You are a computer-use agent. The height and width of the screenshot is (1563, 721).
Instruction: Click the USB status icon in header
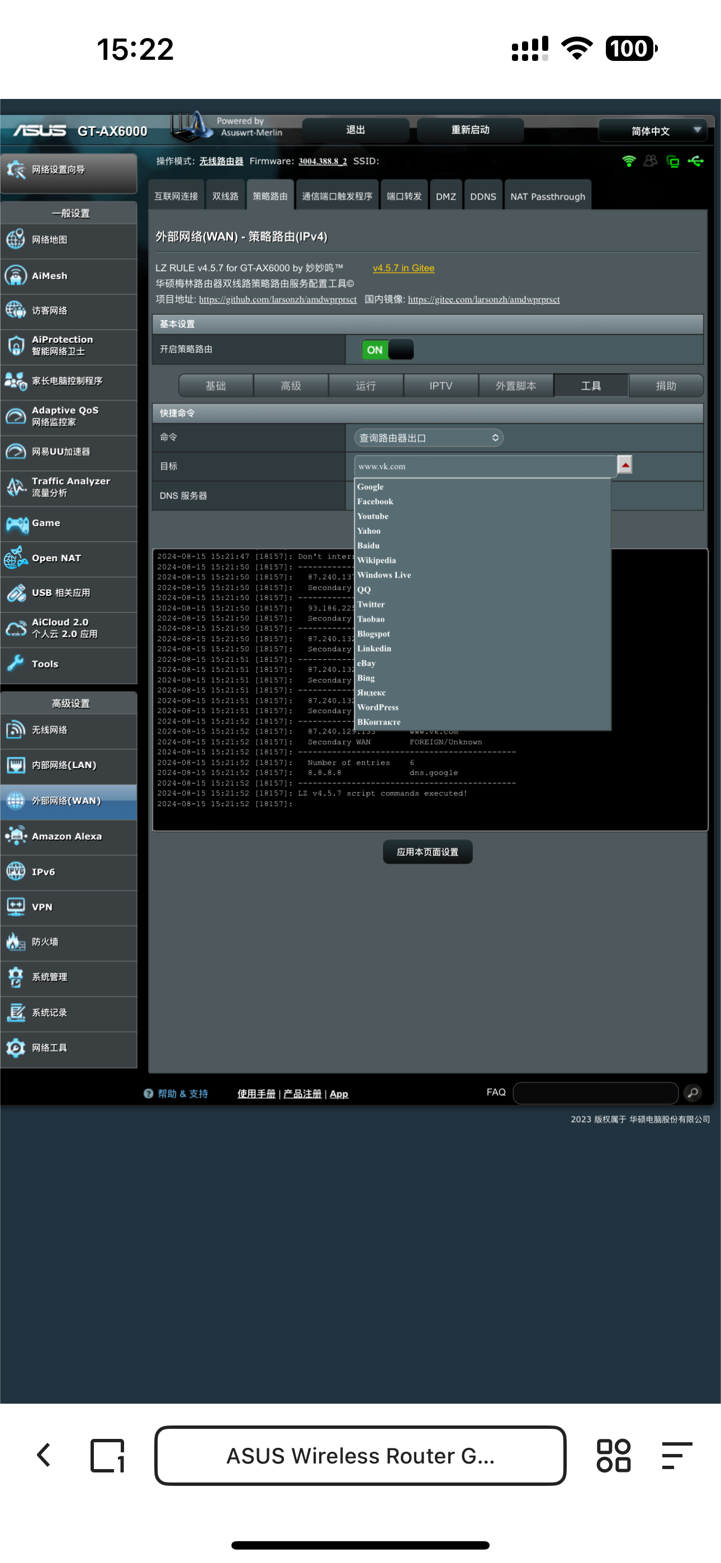695,161
